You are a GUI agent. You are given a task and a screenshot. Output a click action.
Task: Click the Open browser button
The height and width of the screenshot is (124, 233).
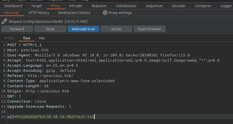click(149, 29)
